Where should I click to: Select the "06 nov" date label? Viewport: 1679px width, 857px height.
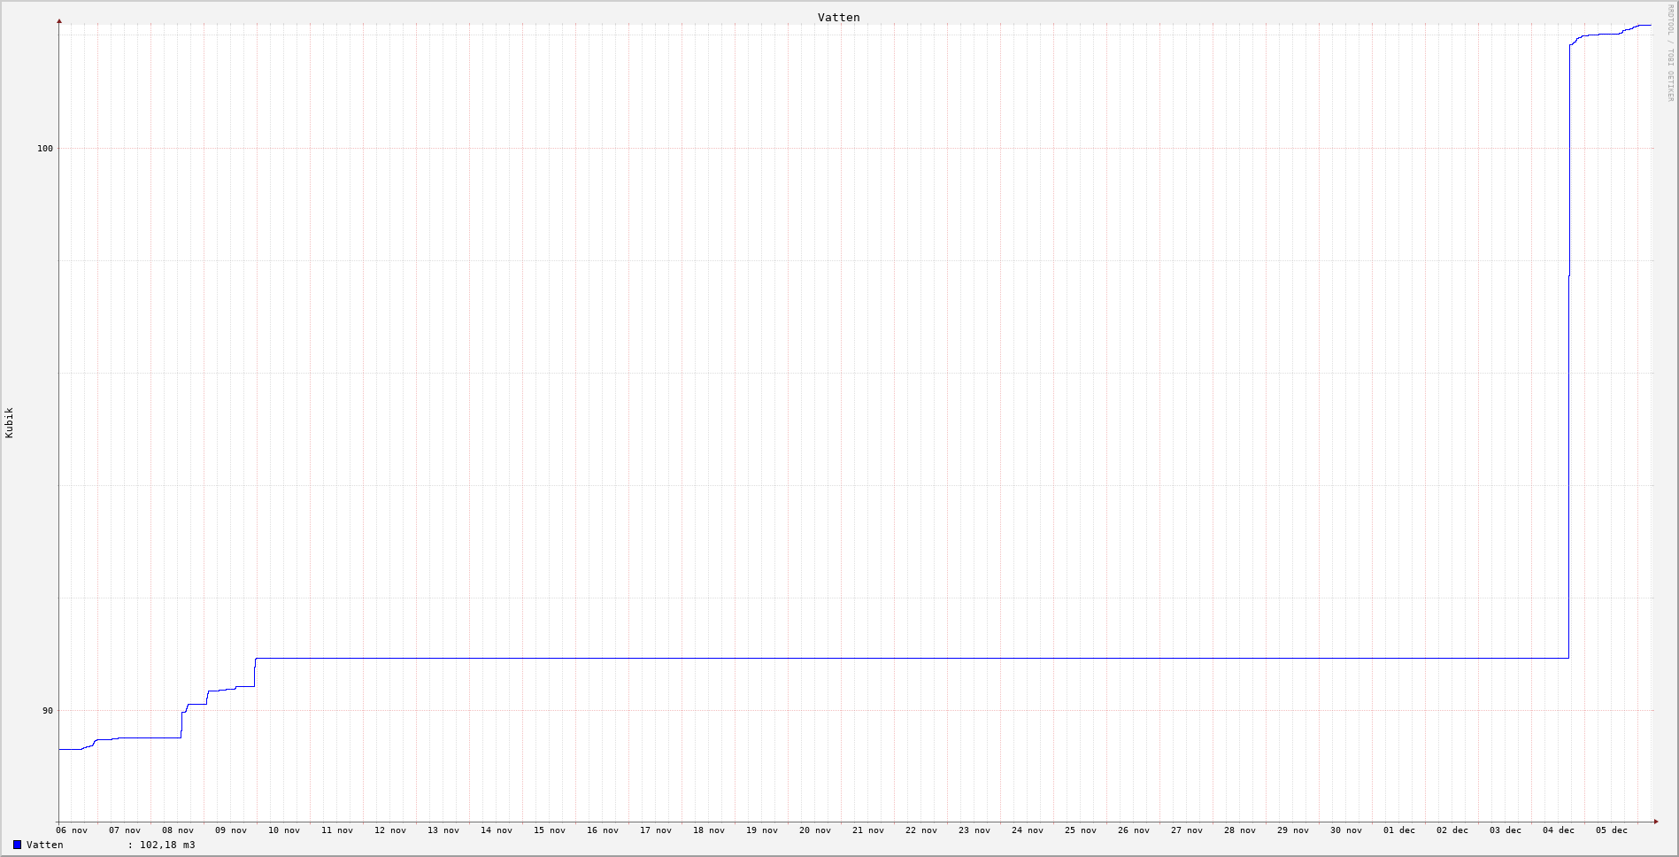72,830
